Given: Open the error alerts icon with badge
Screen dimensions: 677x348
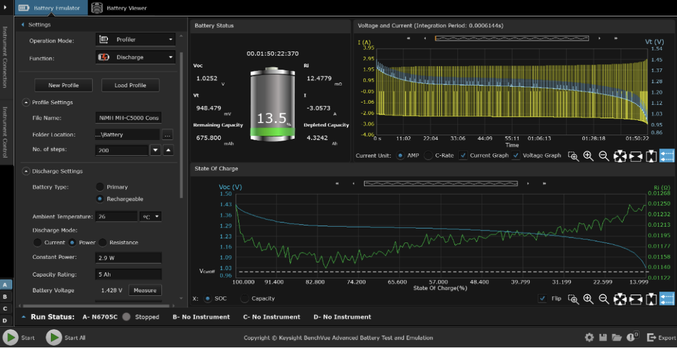Looking at the screenshot, I should pos(632,337).
